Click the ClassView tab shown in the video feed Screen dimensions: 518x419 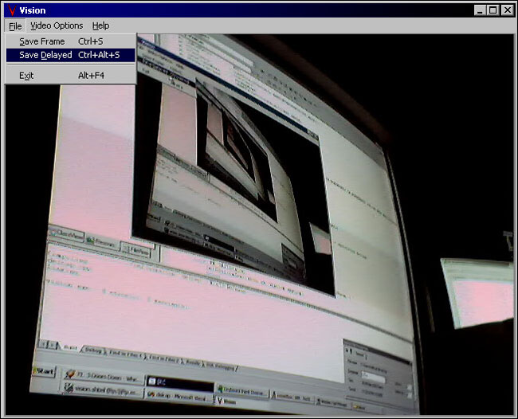(66, 234)
